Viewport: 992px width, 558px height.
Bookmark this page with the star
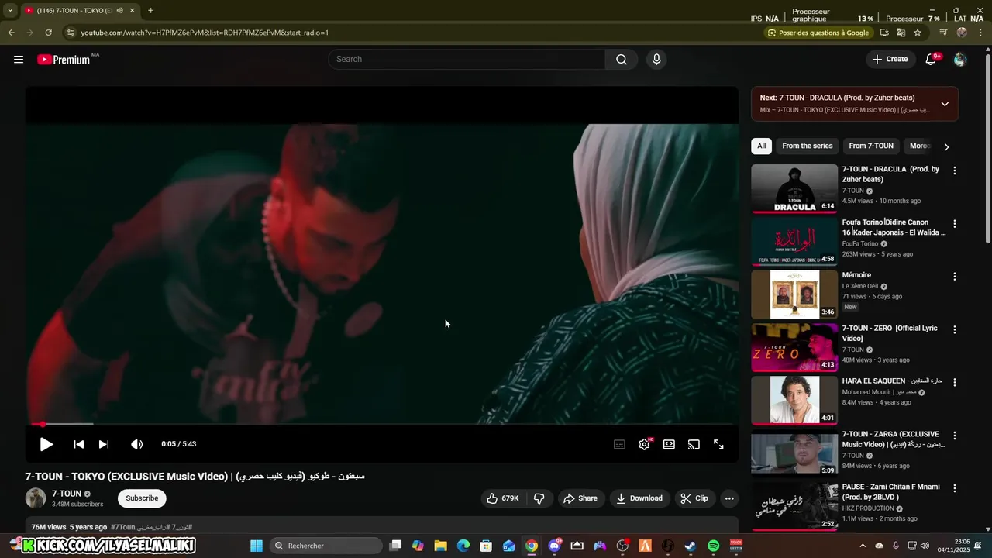(918, 33)
